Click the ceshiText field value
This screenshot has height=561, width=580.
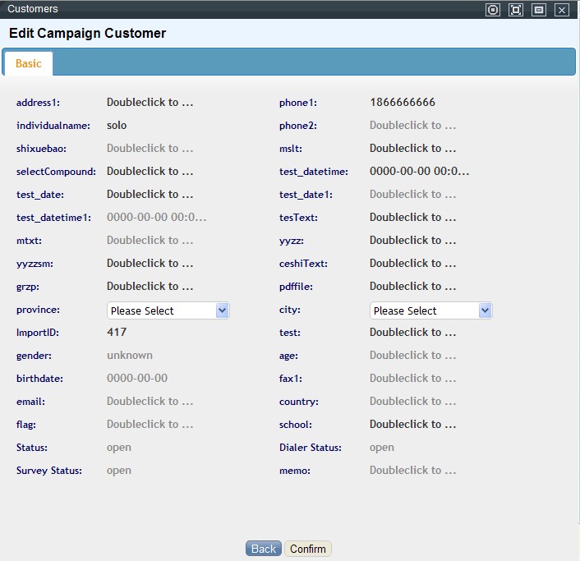pyautogui.click(x=412, y=264)
